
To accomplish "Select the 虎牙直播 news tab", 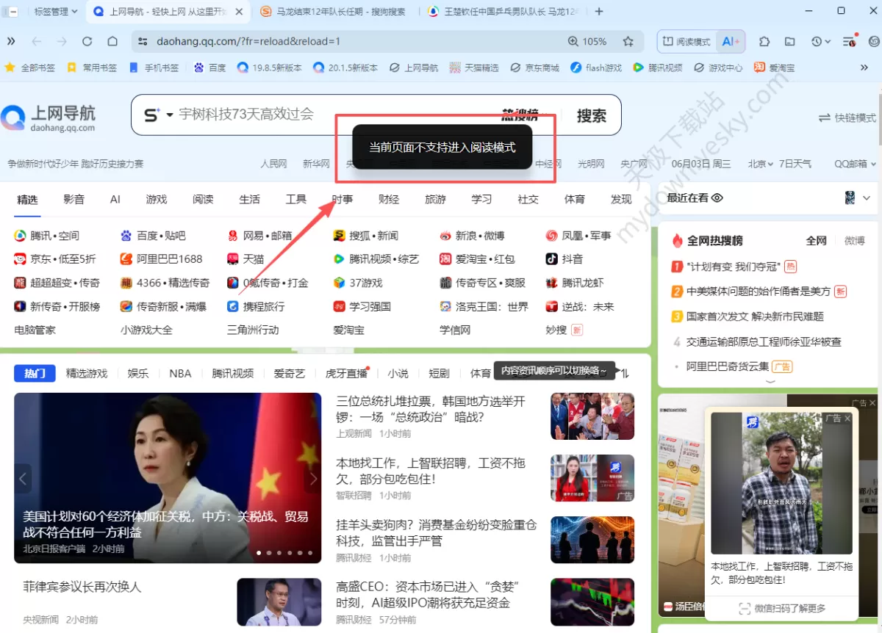I will 346,373.
